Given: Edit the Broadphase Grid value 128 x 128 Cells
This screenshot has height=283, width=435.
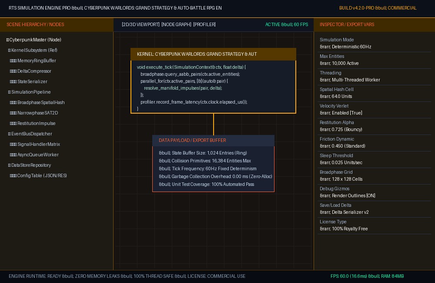Looking at the screenshot, I should (x=341, y=179).
